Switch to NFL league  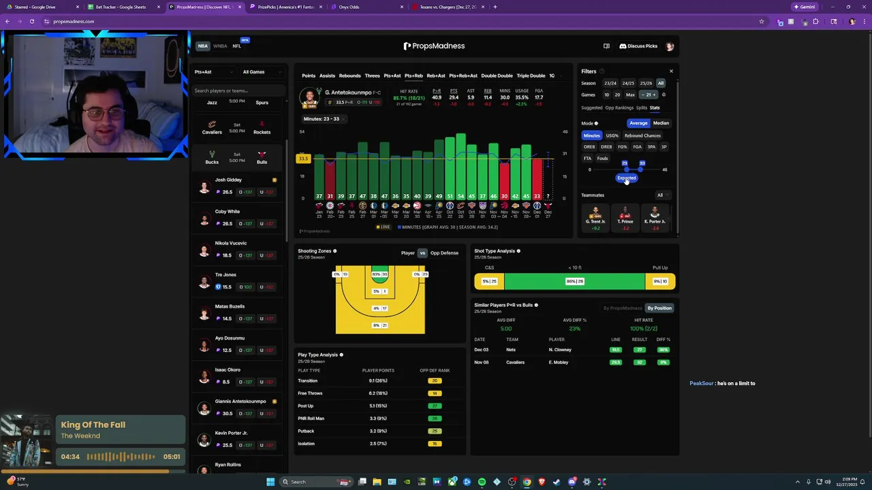coord(236,46)
